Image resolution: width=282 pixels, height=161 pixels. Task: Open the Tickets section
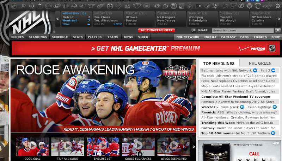click(260, 37)
